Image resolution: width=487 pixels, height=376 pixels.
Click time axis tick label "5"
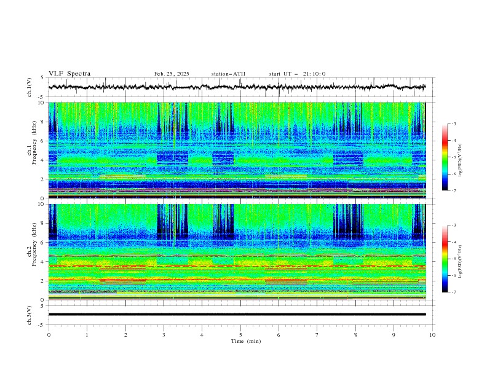pyautogui.click(x=240, y=335)
